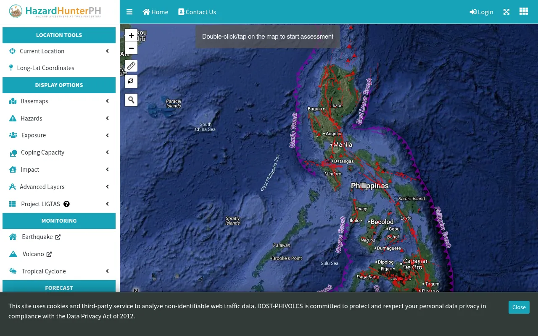Select the map ruler measure tool
Image resolution: width=538 pixels, height=336 pixels.
pyautogui.click(x=131, y=66)
